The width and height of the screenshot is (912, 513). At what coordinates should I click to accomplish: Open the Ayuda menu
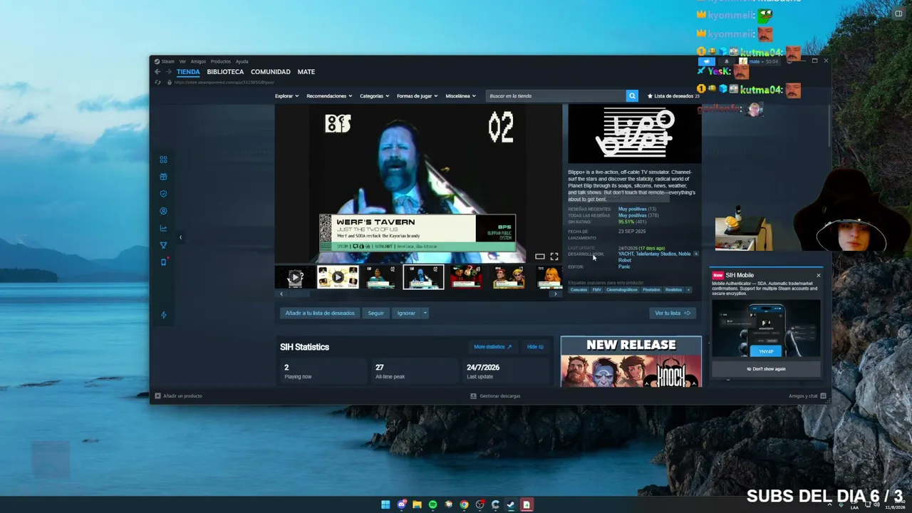242,61
